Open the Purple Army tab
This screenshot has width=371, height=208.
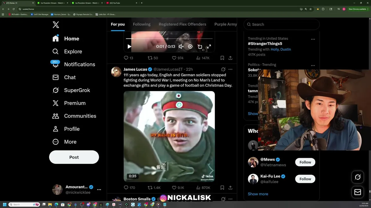click(x=225, y=24)
